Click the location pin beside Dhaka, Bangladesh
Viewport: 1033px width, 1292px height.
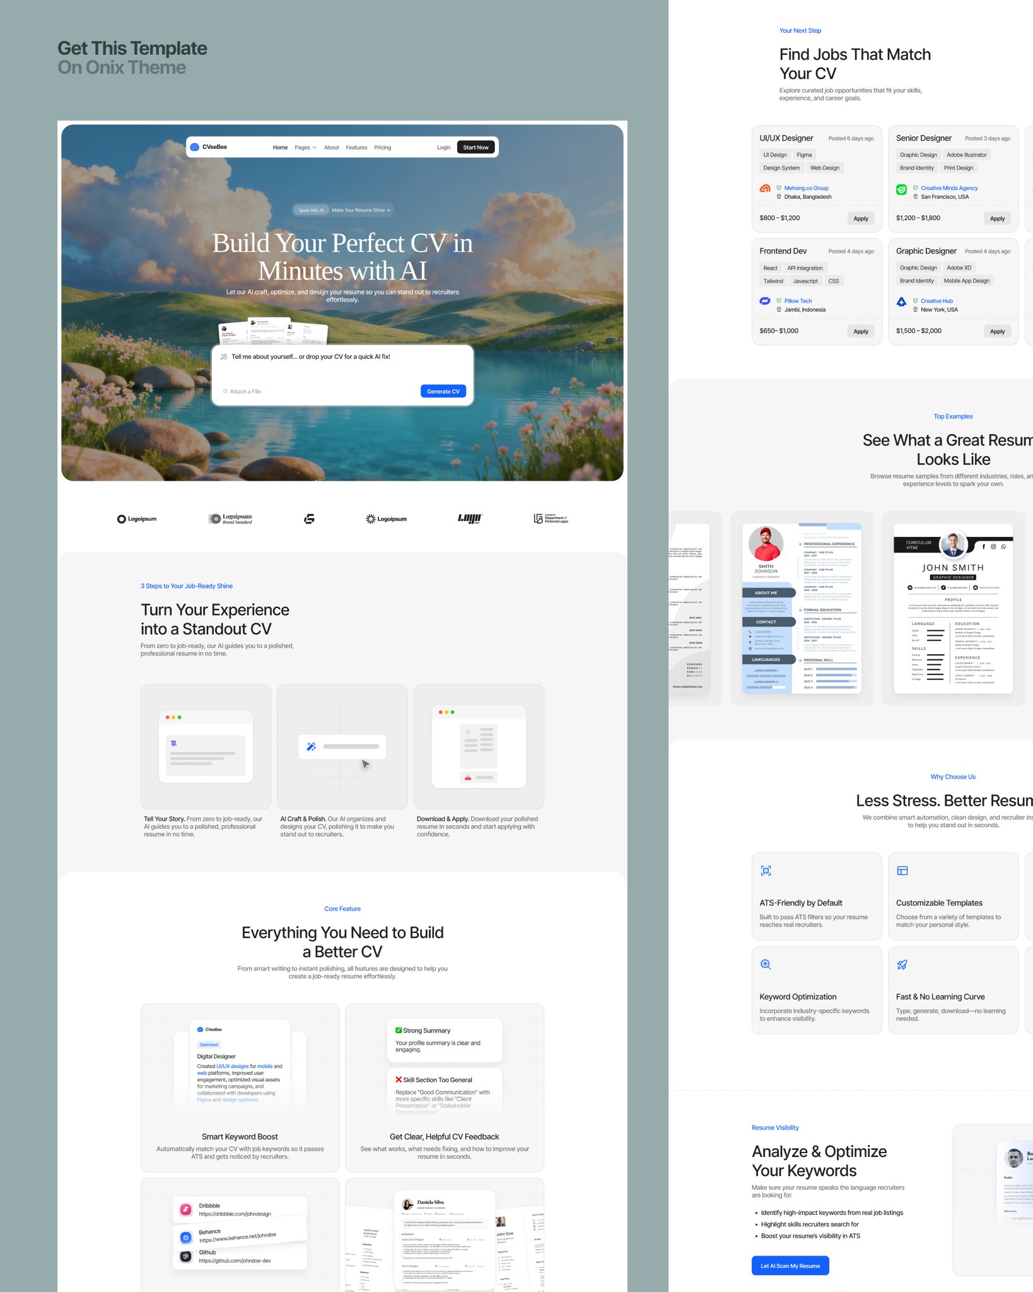pyautogui.click(x=779, y=197)
